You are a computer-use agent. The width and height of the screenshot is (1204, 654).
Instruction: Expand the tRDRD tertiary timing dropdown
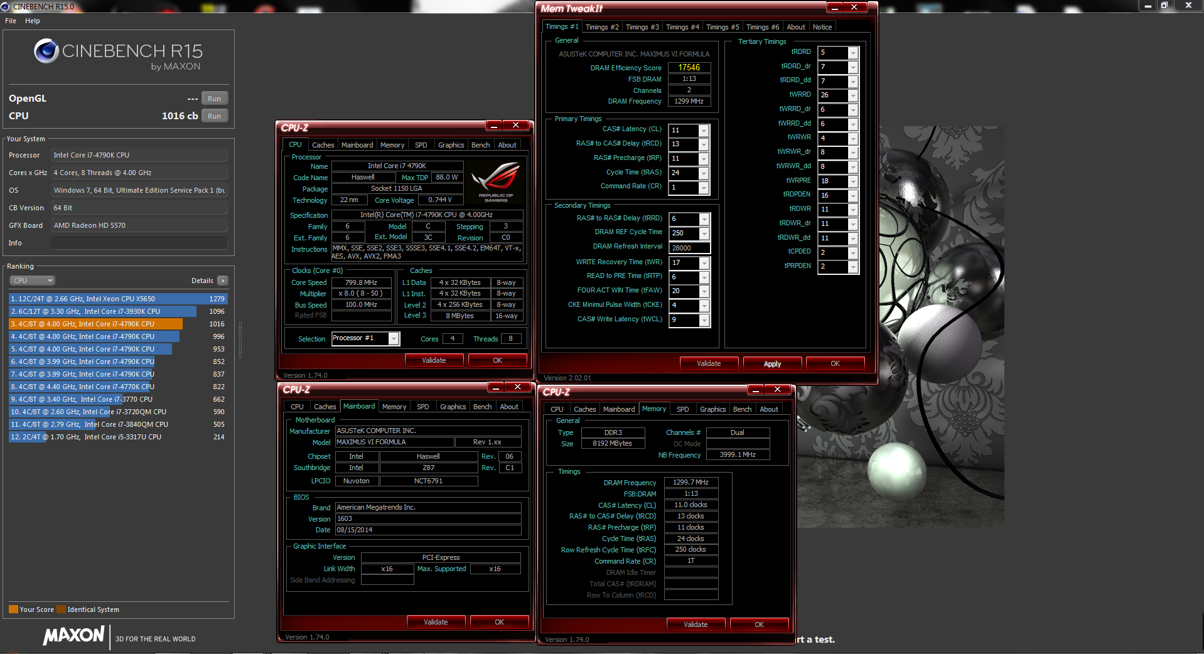852,53
